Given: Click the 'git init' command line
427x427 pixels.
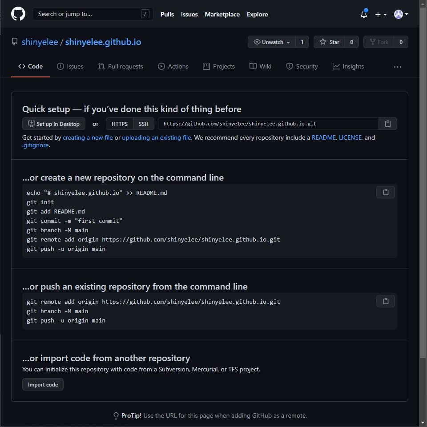Looking at the screenshot, I should pos(40,202).
